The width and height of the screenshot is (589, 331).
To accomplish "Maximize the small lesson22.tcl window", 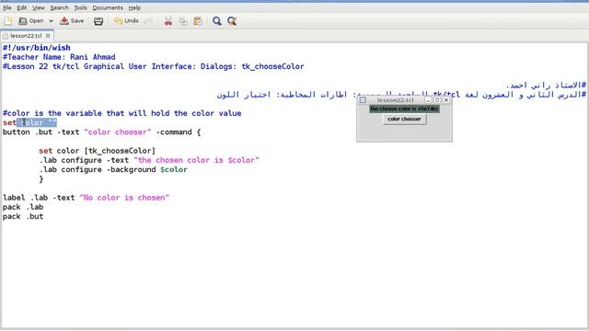I will pyautogui.click(x=437, y=100).
